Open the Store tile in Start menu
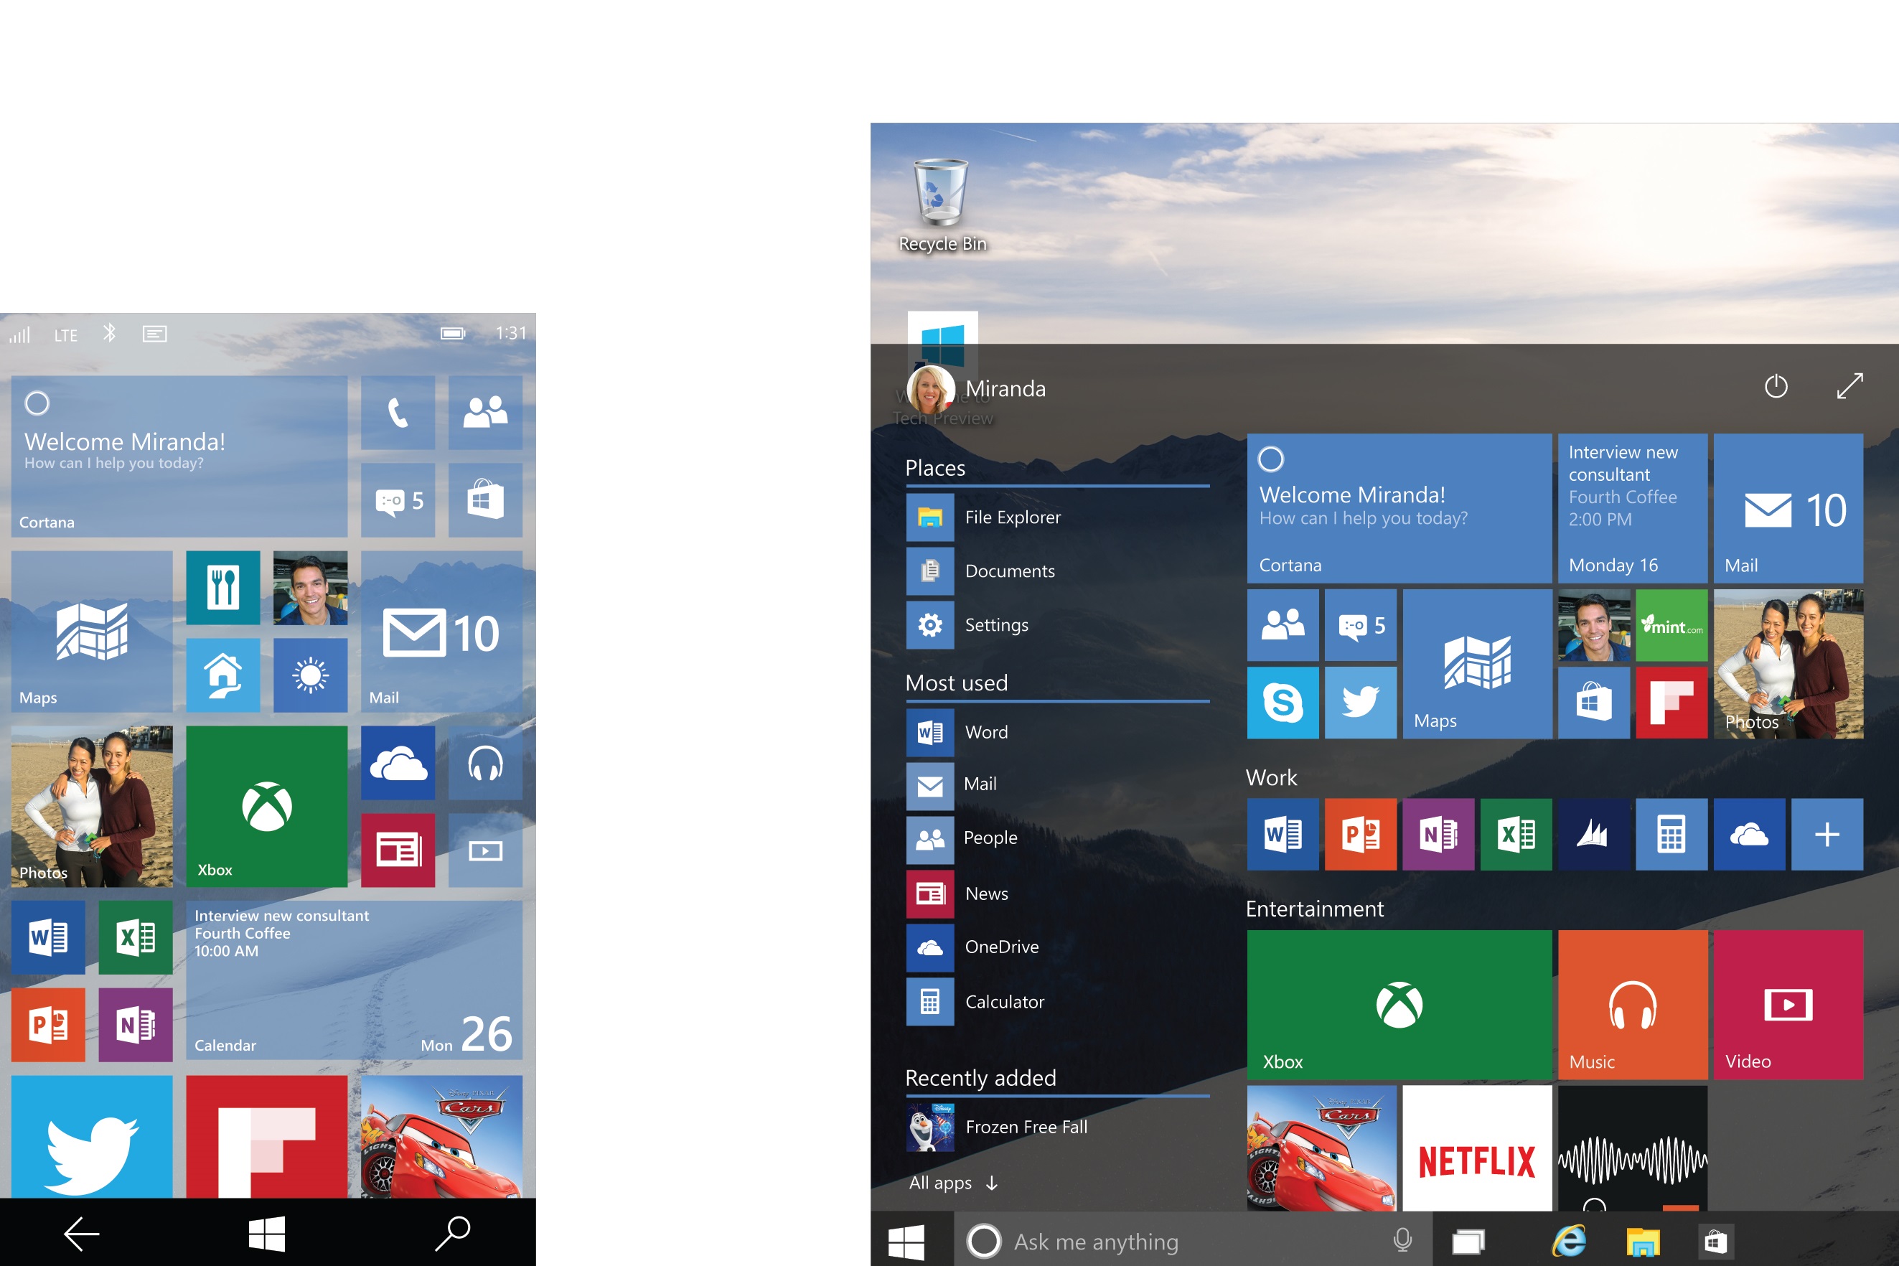This screenshot has width=1899, height=1266. 1594,703
